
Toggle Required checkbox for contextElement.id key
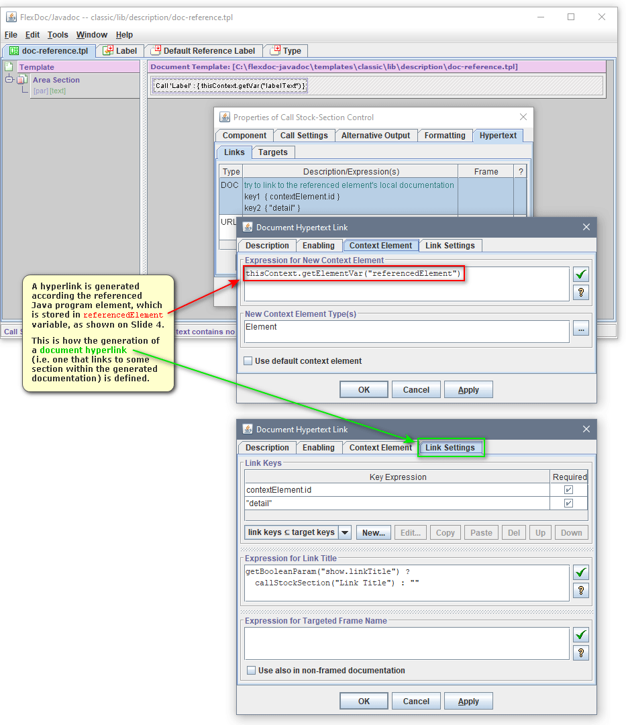coord(568,490)
